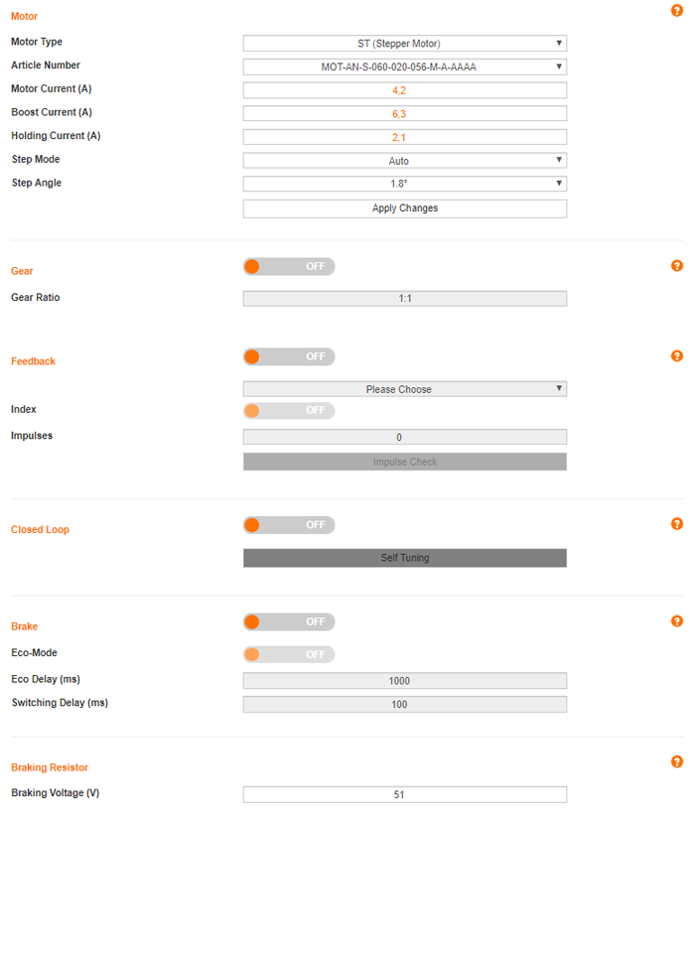
Task: Open the Step Mode dropdown
Action: tap(404, 161)
